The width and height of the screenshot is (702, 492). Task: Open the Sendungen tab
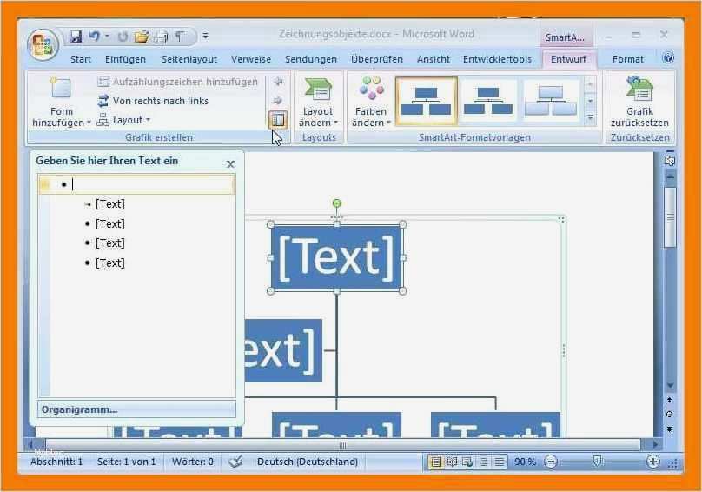(x=311, y=59)
